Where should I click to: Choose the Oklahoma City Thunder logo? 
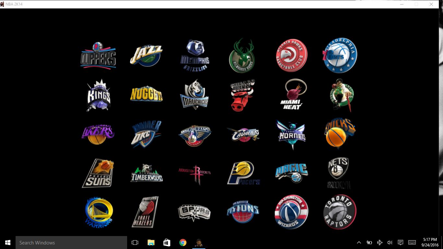[x=146, y=134]
